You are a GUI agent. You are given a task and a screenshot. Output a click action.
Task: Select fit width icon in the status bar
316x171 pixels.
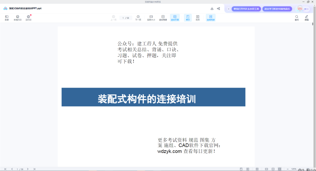click(x=273, y=169)
